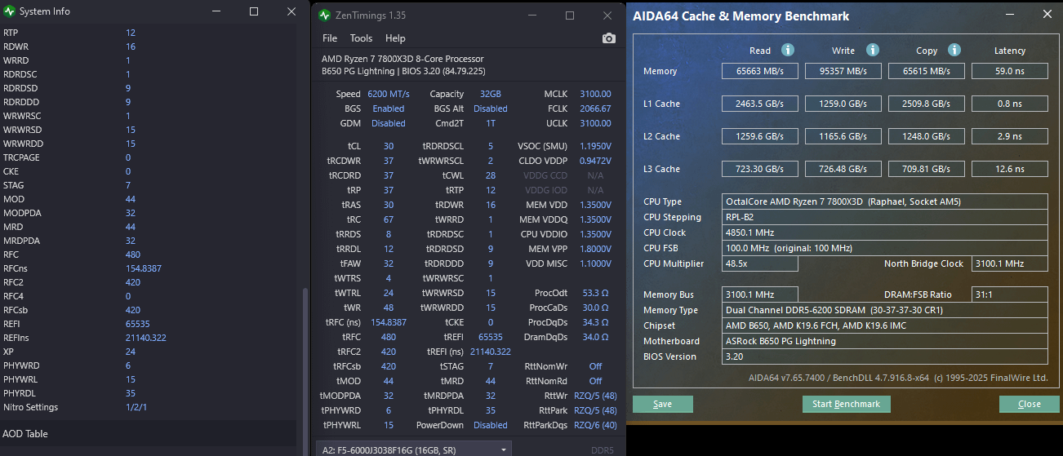Viewport: 1063px width, 456px height.
Task: Open the Help menu in ZenTimings
Action: click(395, 38)
